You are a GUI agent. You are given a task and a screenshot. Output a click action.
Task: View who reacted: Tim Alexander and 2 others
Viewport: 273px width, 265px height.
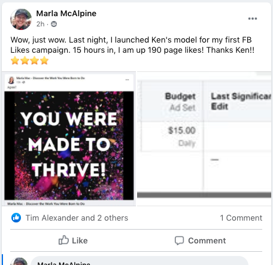(77, 218)
